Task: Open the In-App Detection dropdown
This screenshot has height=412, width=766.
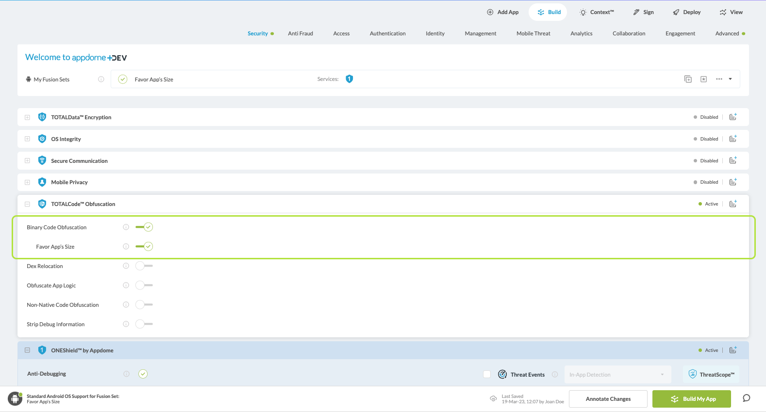Action: pyautogui.click(x=617, y=375)
